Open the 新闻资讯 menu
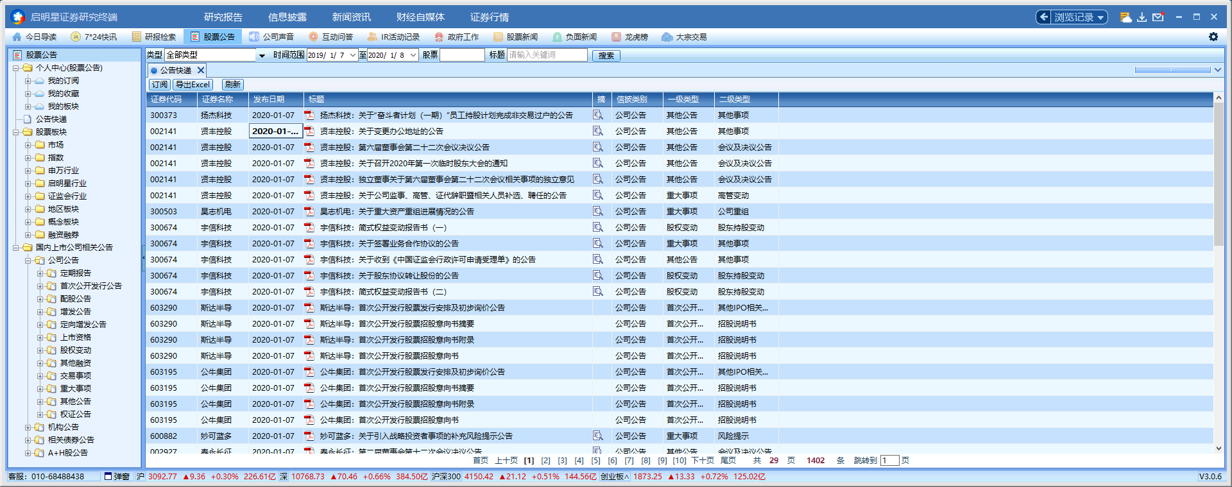The image size is (1232, 487). click(x=352, y=17)
